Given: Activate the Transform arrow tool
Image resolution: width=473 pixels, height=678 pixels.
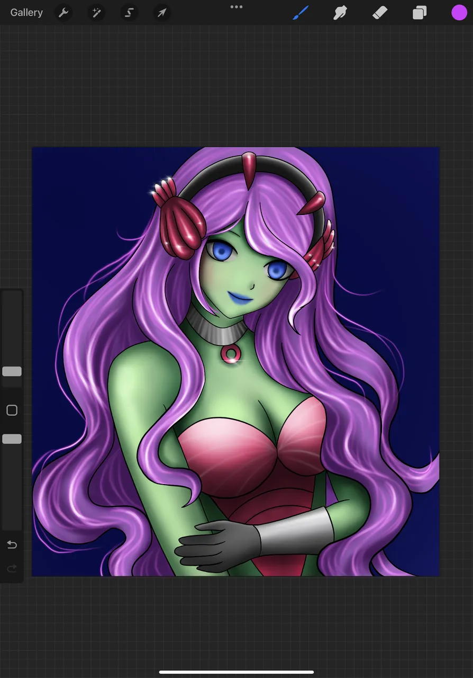Looking at the screenshot, I should (x=162, y=13).
